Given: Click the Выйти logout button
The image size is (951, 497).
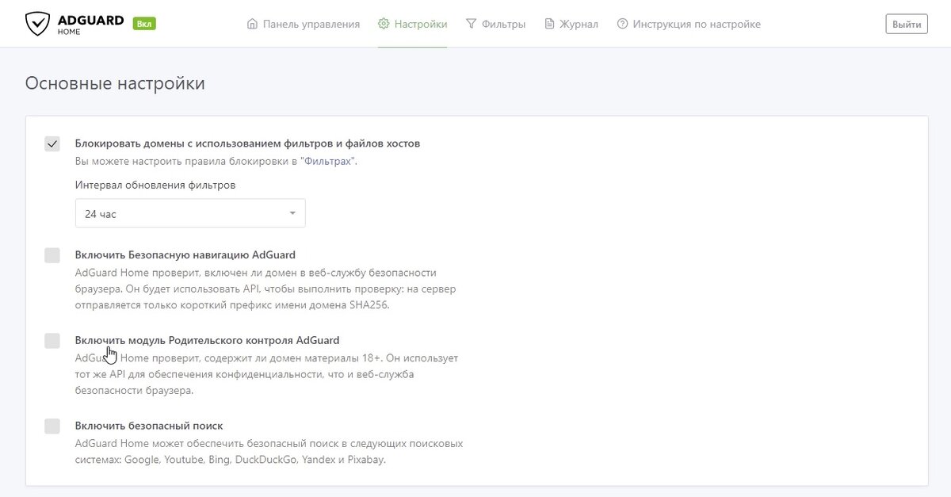Looking at the screenshot, I should point(907,25).
